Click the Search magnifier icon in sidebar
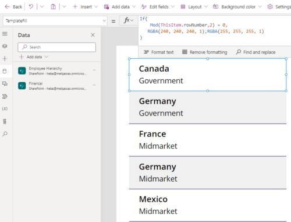Screen dimensions: 291x222 (5, 134)
